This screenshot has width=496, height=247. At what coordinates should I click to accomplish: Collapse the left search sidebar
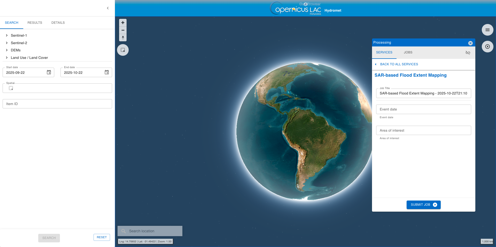[x=108, y=8]
